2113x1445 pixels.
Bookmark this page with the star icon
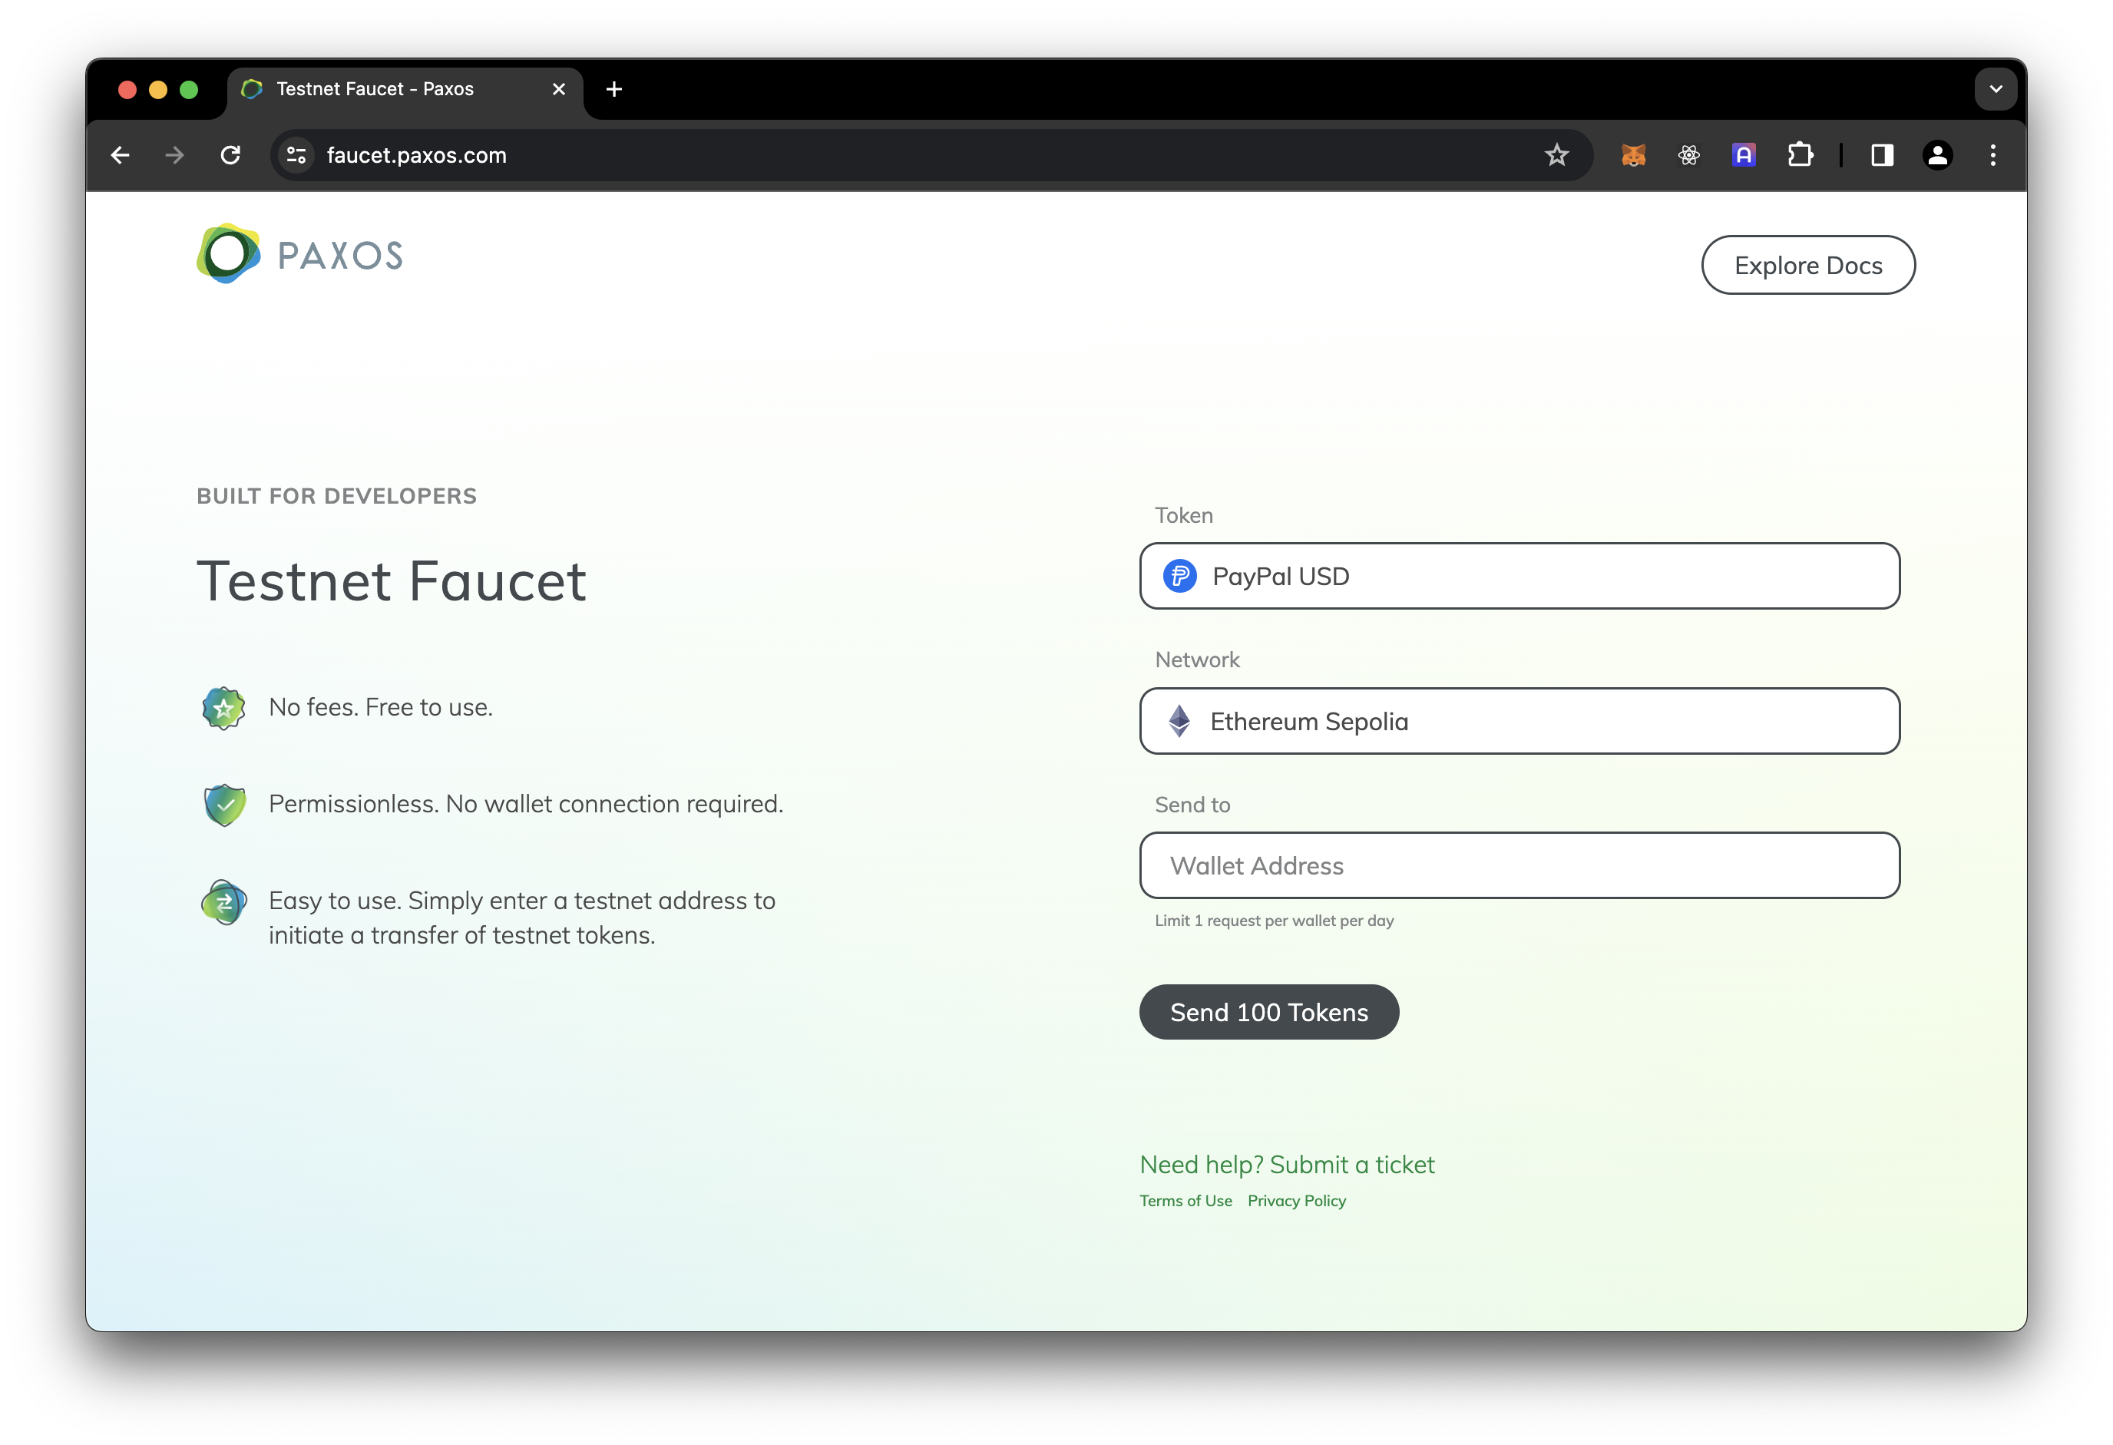(1556, 156)
